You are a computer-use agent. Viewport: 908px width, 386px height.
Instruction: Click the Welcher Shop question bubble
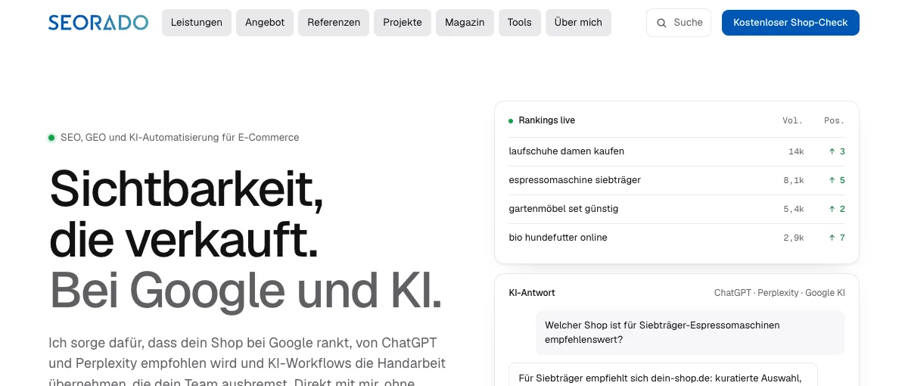coord(690,332)
